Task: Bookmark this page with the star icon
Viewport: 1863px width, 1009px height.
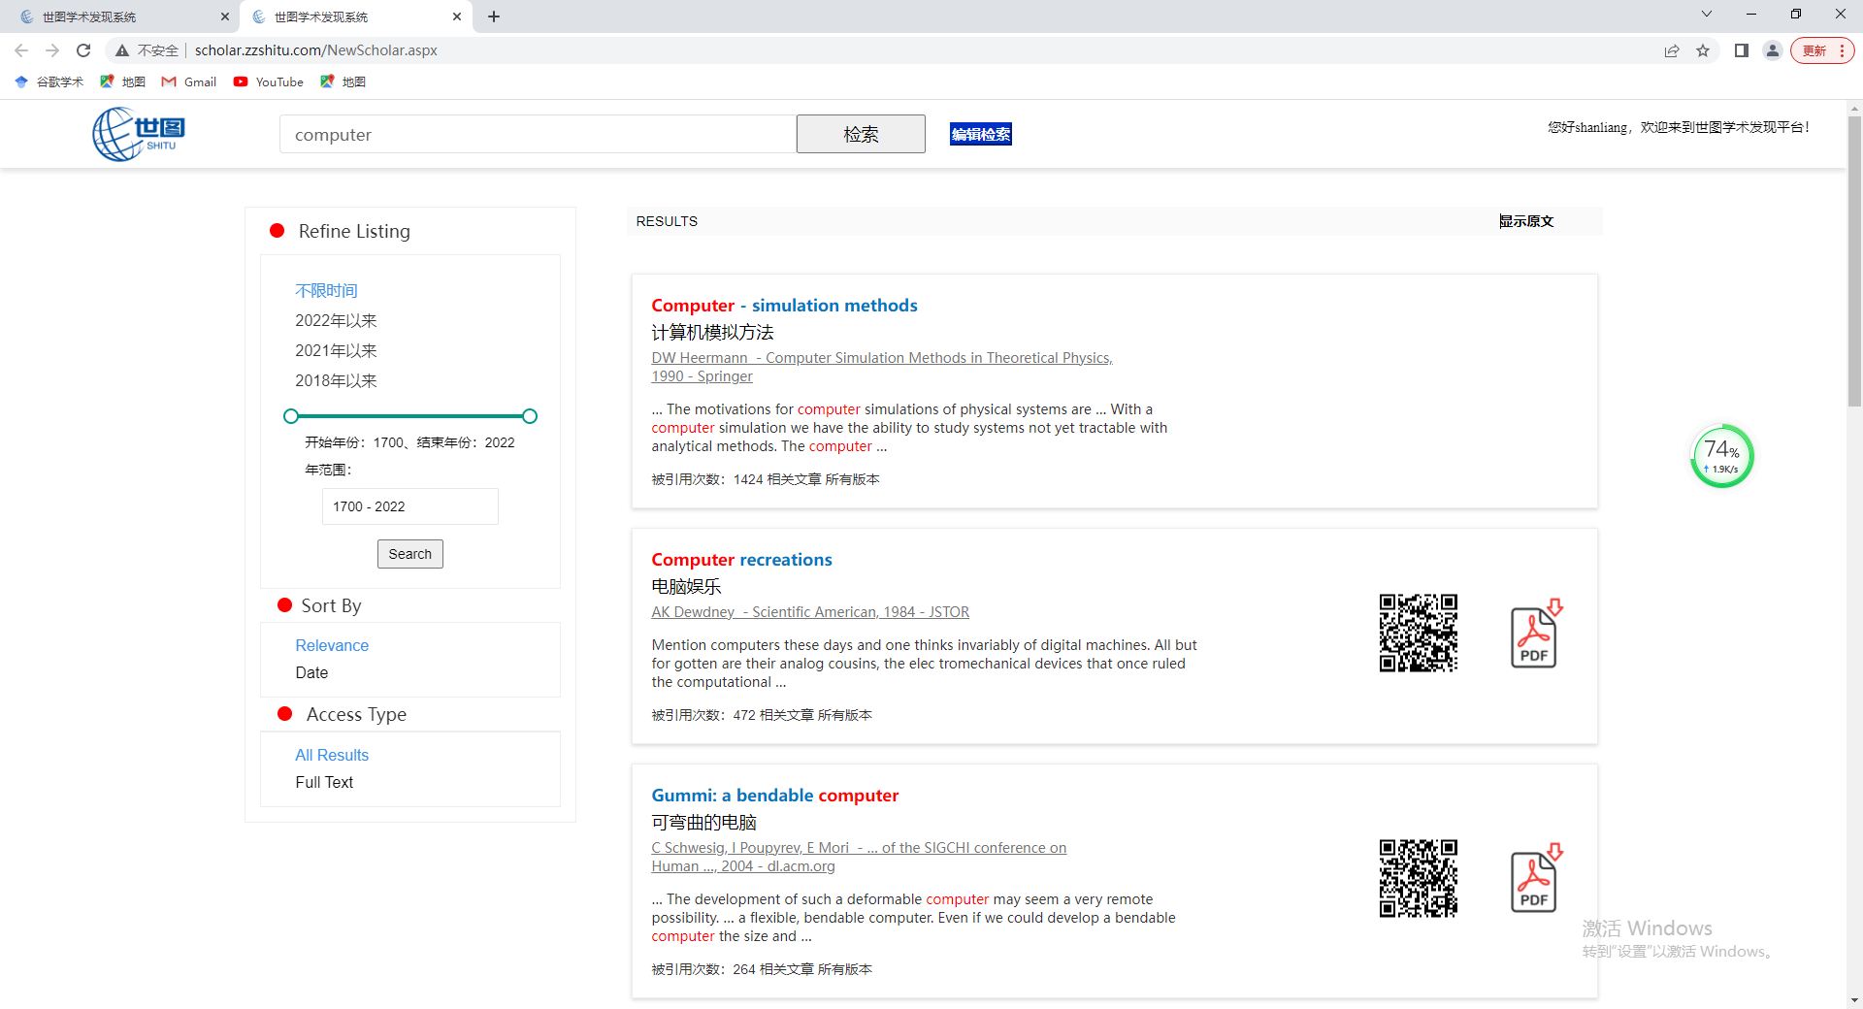Action: (1703, 50)
